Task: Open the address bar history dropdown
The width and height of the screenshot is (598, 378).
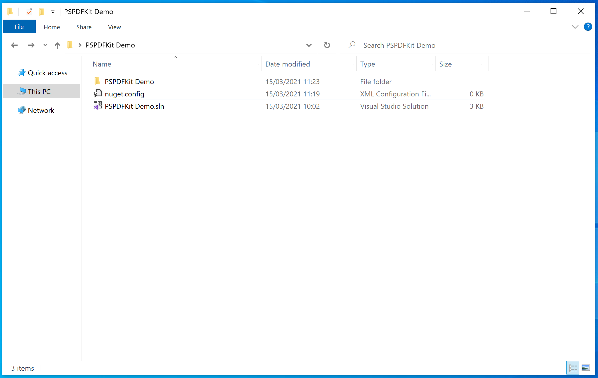Action: 309,45
